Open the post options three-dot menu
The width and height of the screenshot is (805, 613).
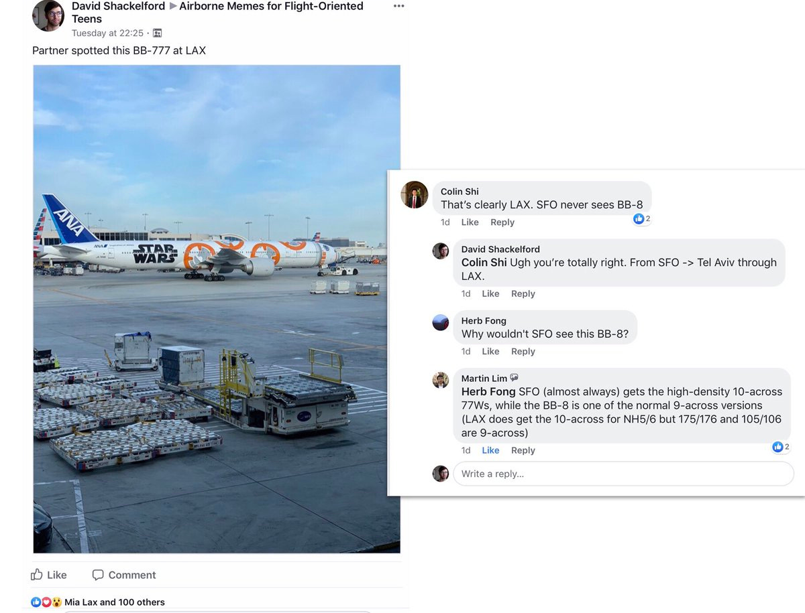[x=398, y=6]
